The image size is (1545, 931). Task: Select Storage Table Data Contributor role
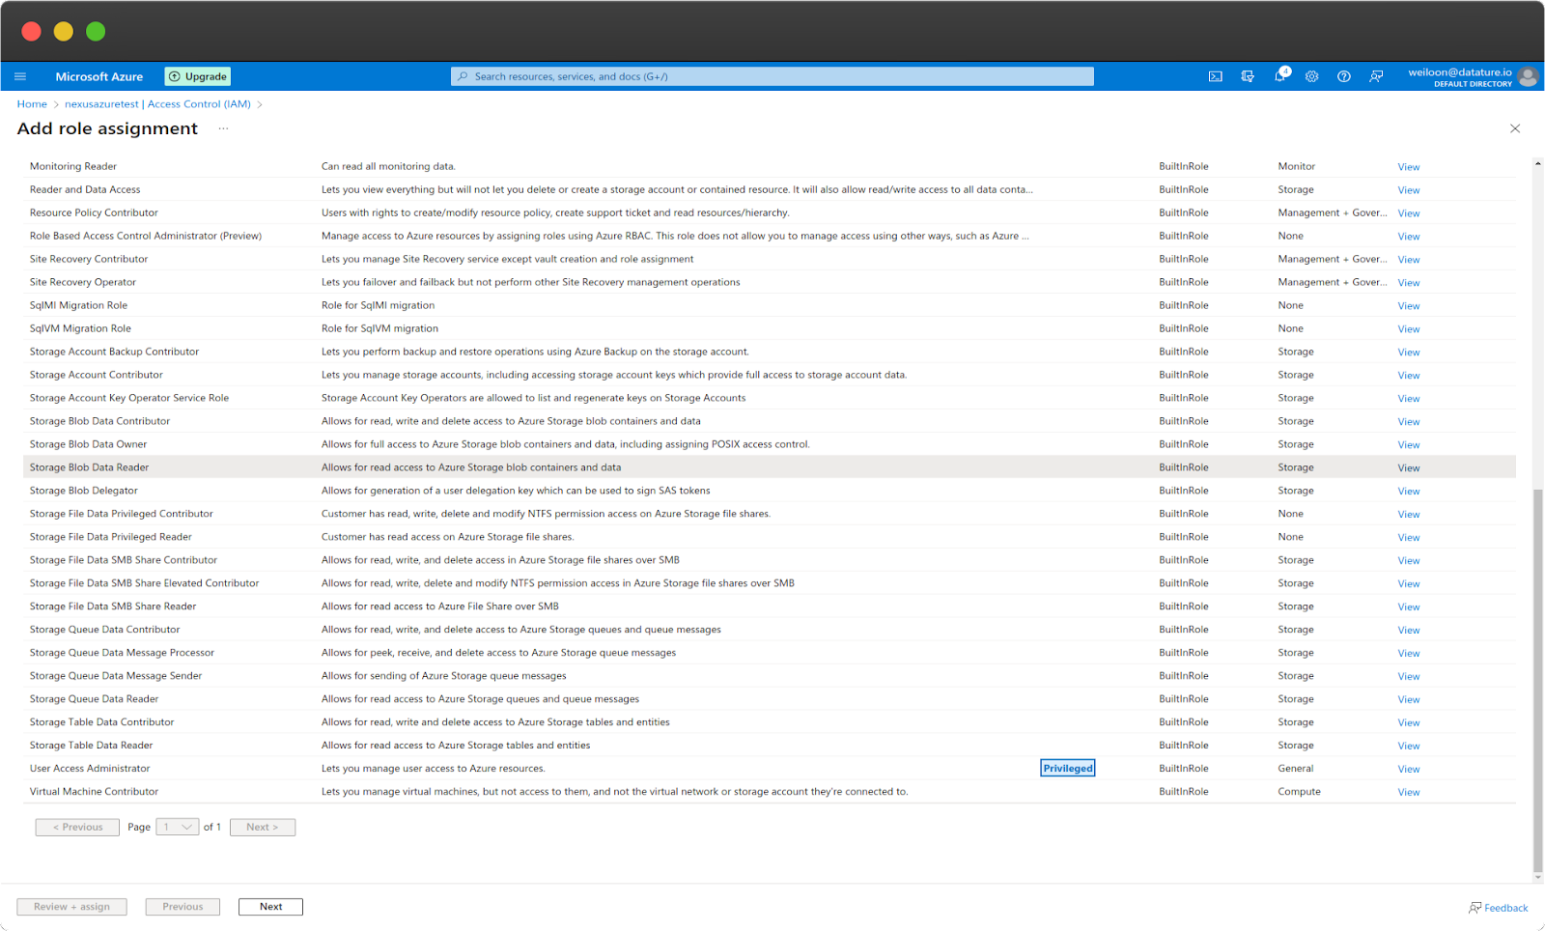coord(101,722)
